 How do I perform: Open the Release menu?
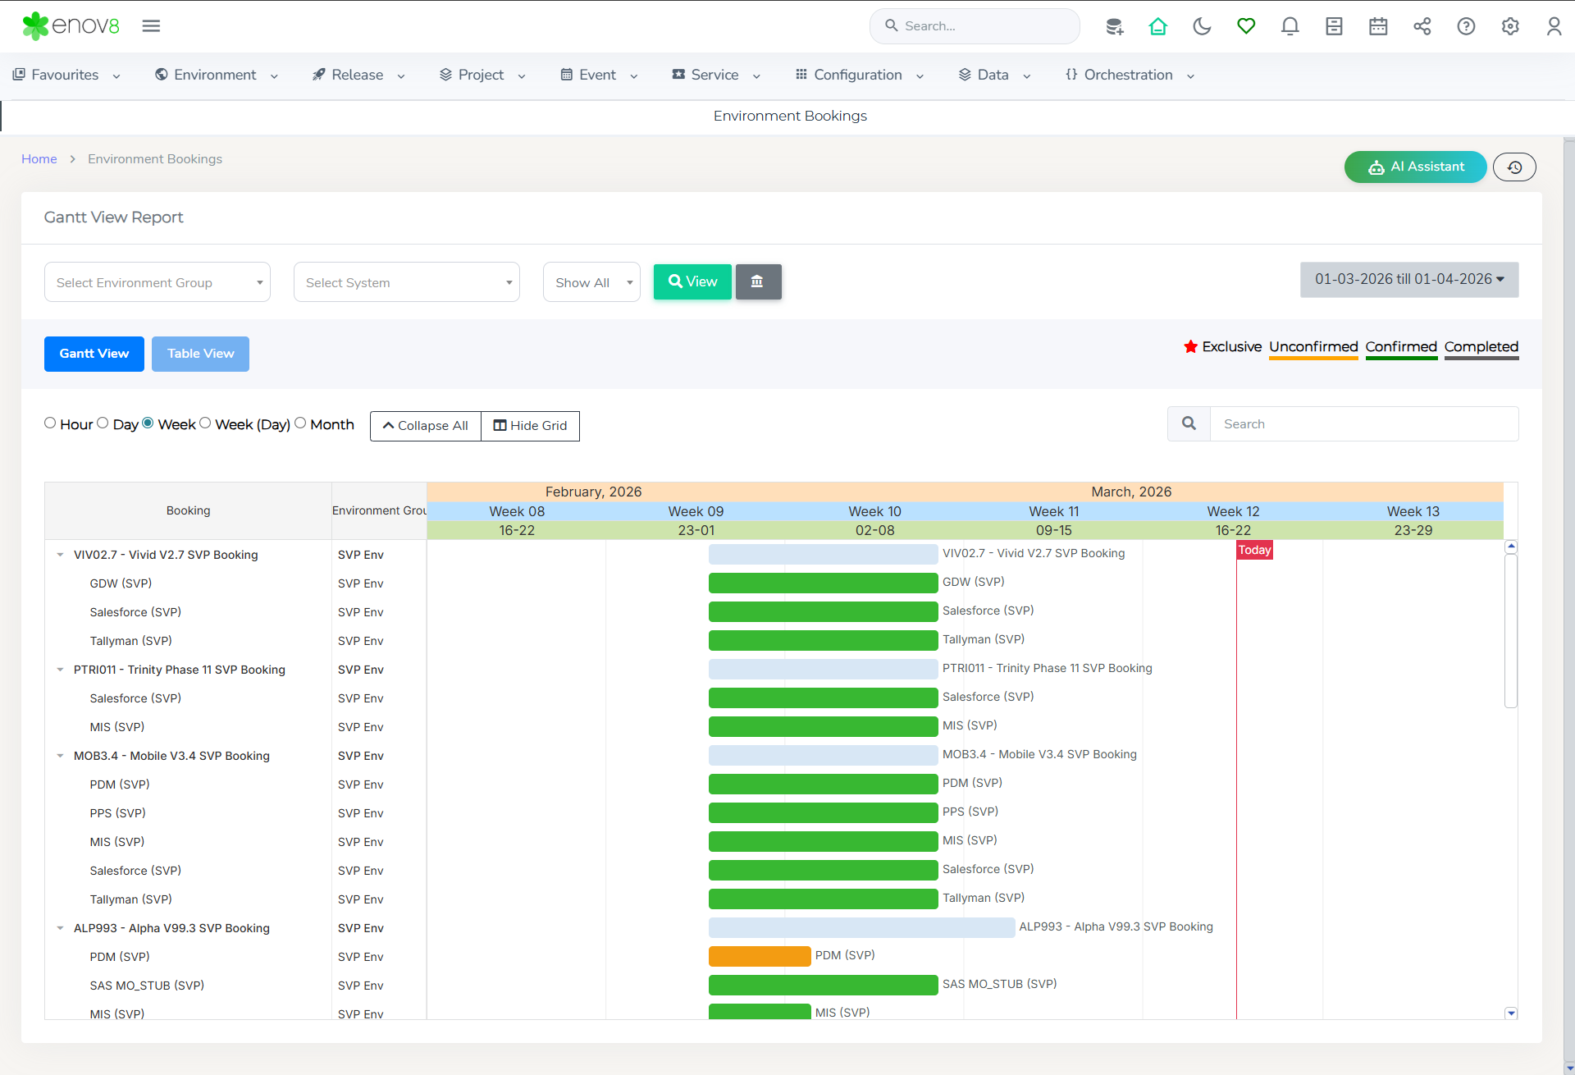pyautogui.click(x=358, y=75)
